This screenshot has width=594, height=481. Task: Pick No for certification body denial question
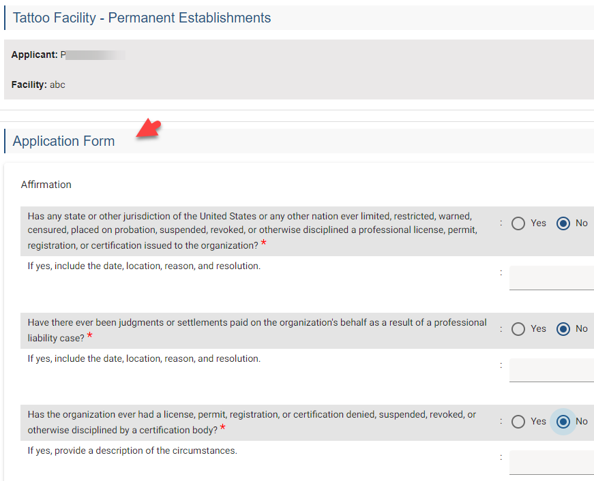[x=563, y=422]
